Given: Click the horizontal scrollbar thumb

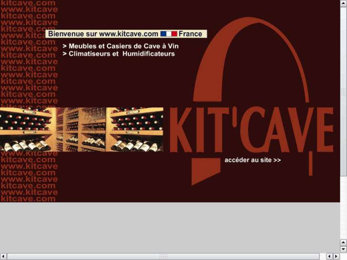Looking at the screenshot, I should (x=163, y=257).
